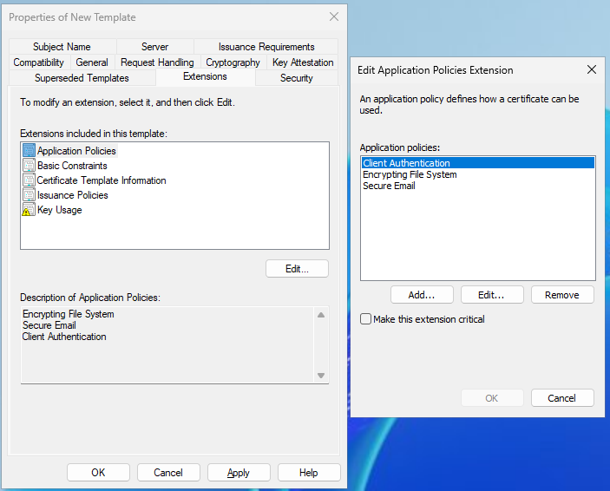
Task: Click the Basic Constraints extension icon
Action: (29, 166)
